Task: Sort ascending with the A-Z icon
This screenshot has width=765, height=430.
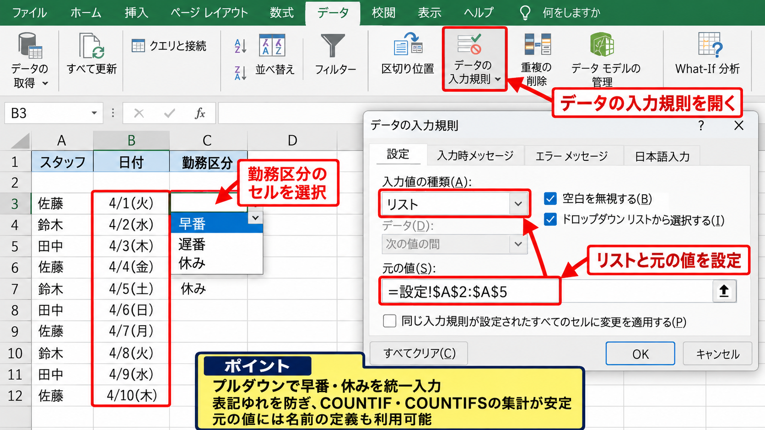Action: pyautogui.click(x=241, y=46)
